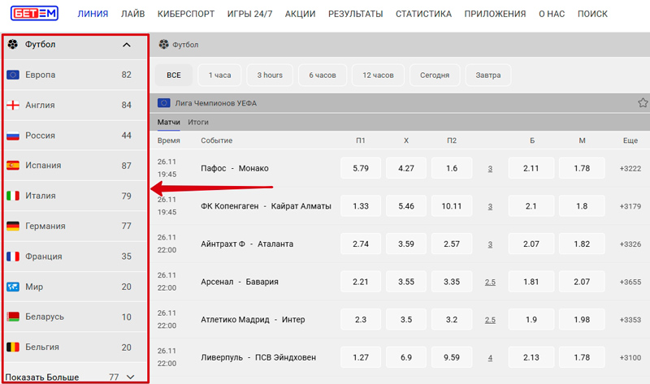Switch to the Итоги tab
The image size is (650, 384).
198,122
